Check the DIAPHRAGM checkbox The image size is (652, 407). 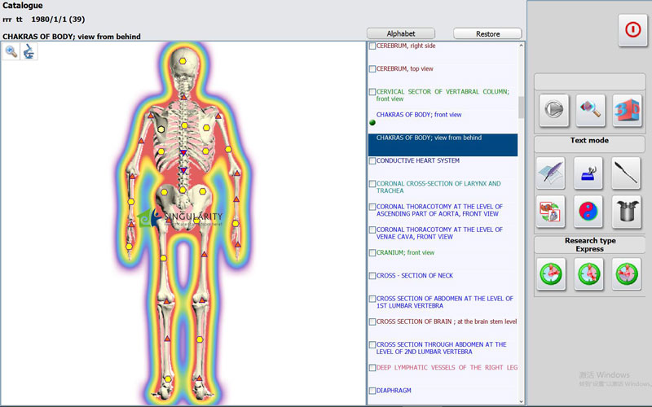pos(372,391)
